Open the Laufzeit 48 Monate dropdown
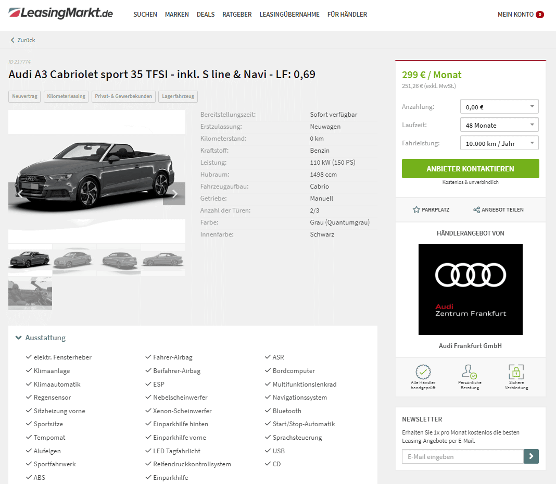Screen dimensions: 556x484 point(499,125)
